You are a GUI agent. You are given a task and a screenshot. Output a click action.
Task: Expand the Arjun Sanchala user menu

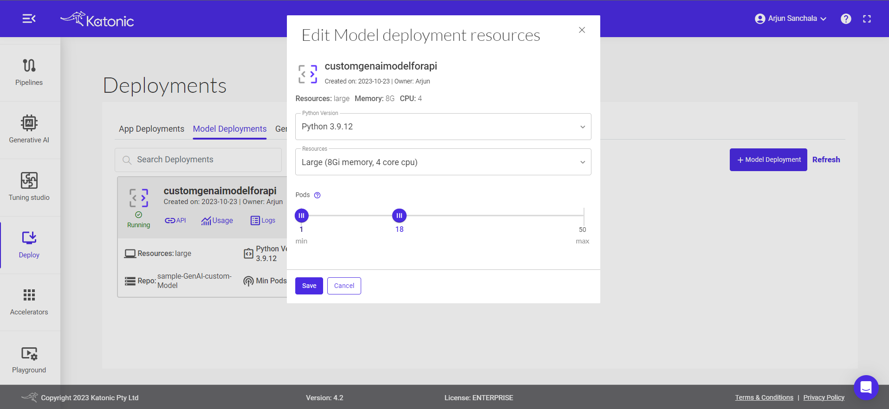[x=791, y=19]
